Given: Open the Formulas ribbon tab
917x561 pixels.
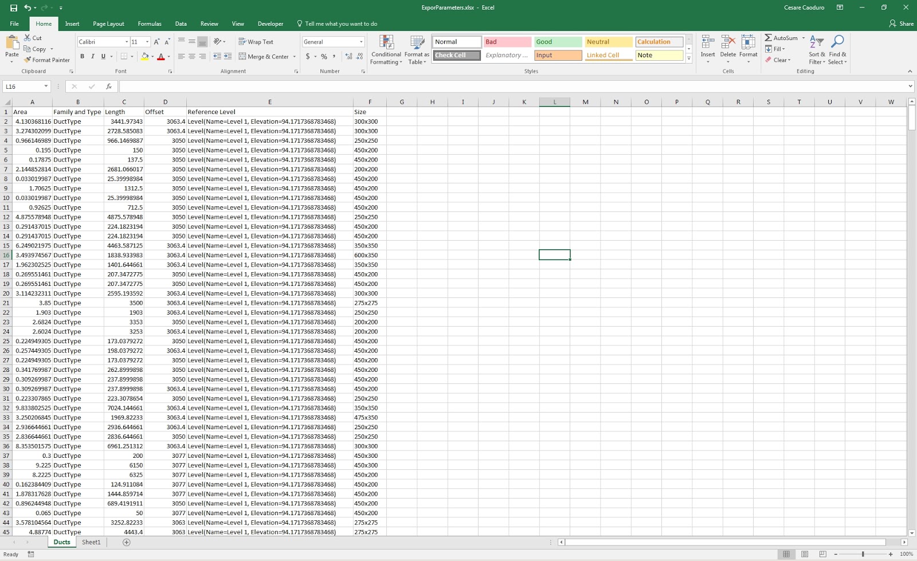Looking at the screenshot, I should point(150,23).
